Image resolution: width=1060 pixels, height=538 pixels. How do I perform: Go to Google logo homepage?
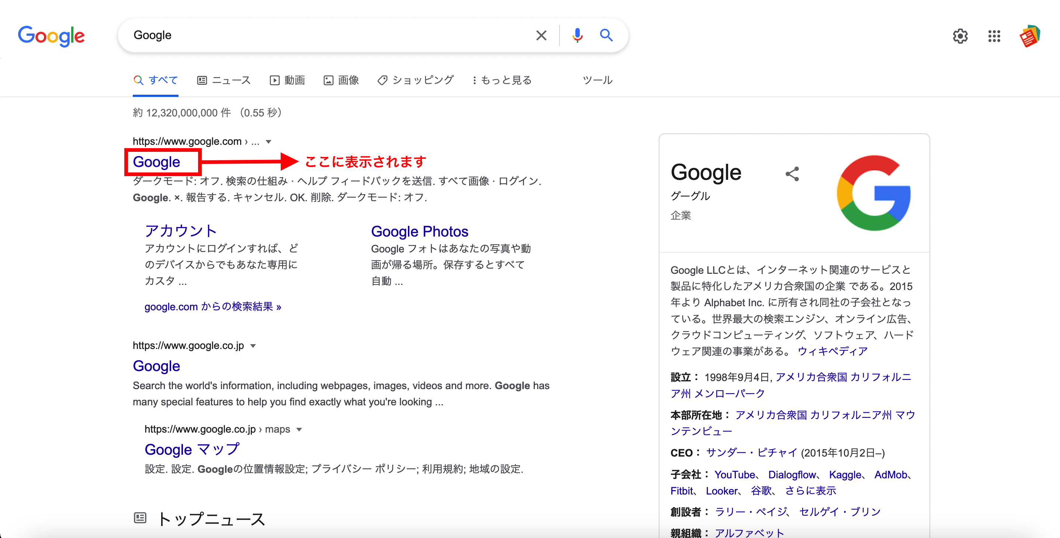(x=51, y=36)
